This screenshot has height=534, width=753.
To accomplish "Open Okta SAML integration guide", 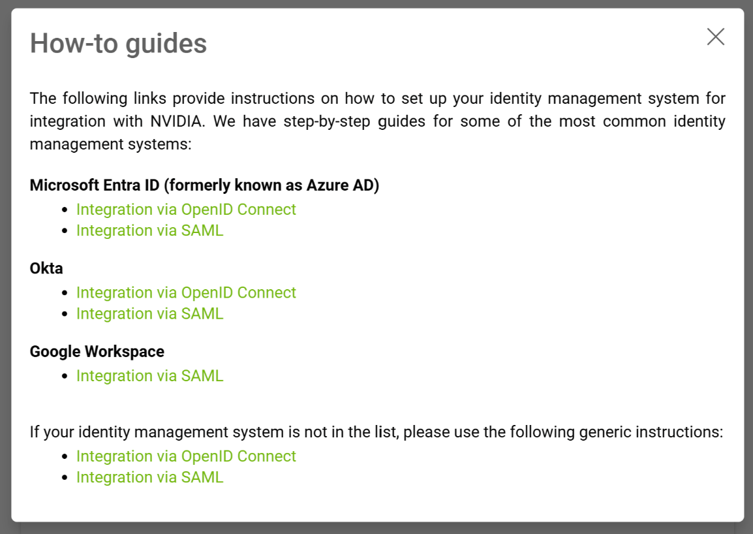I will click(x=149, y=313).
